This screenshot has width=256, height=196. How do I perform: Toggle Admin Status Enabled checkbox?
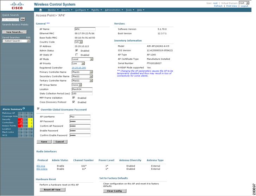(77, 51)
